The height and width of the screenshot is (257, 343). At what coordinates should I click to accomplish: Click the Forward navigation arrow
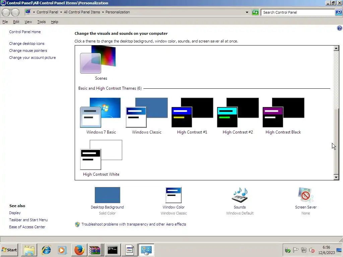pos(15,12)
